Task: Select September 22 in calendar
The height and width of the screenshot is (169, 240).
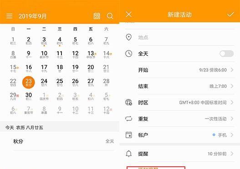Action: point(13,82)
